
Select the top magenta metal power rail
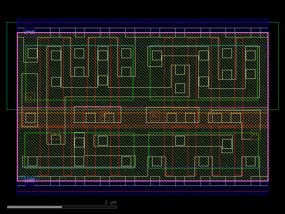142,32
